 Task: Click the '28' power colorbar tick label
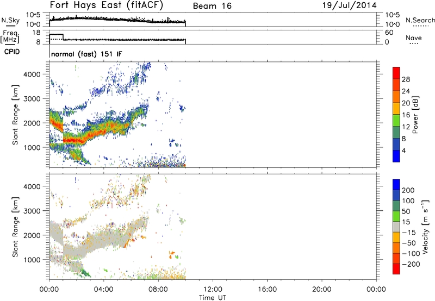(x=406, y=79)
